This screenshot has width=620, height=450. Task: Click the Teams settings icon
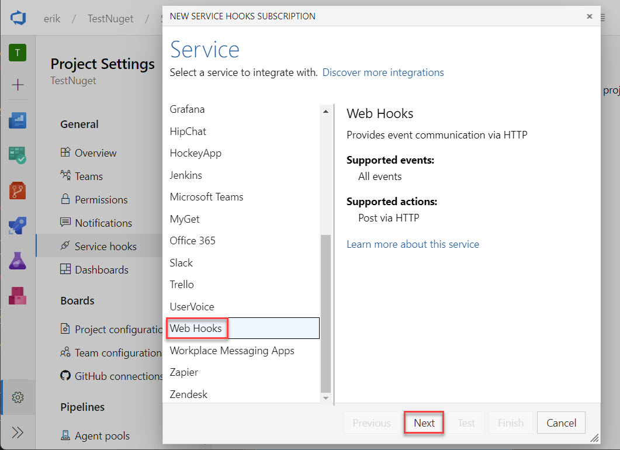(65, 175)
